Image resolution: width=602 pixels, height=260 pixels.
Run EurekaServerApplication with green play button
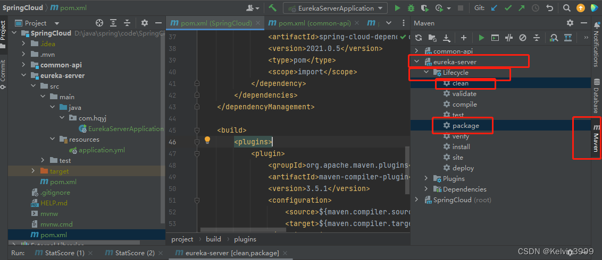(x=397, y=8)
